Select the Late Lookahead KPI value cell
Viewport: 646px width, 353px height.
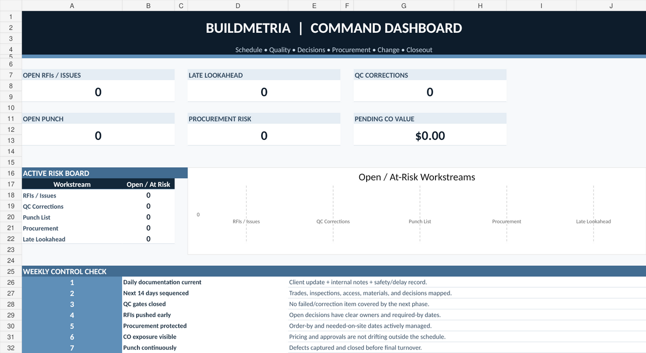tap(264, 91)
